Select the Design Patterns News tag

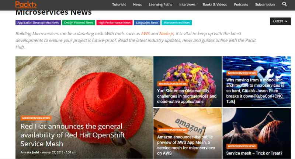point(79,23)
